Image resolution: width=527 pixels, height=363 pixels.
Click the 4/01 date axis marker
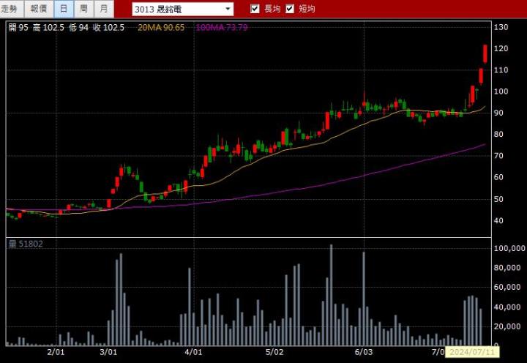[193, 352]
